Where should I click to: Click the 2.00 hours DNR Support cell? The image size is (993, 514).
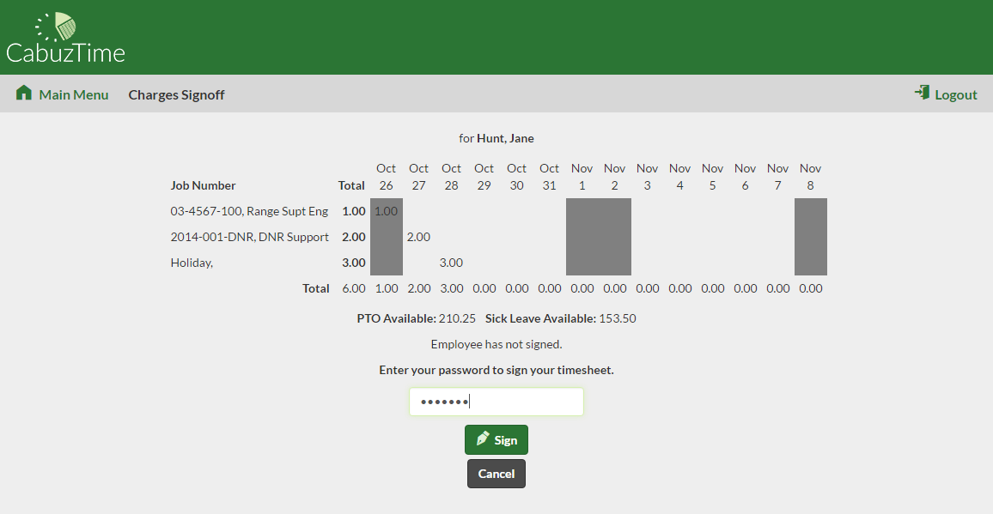coord(418,237)
